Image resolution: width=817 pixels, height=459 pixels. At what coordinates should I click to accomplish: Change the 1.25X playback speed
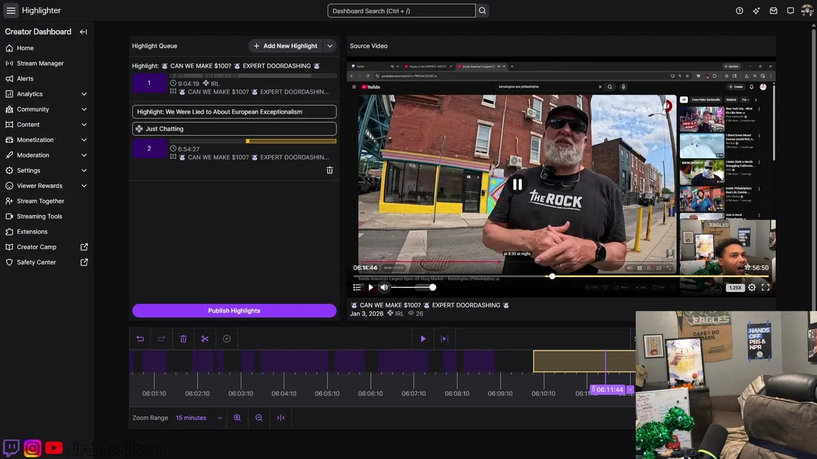point(735,288)
